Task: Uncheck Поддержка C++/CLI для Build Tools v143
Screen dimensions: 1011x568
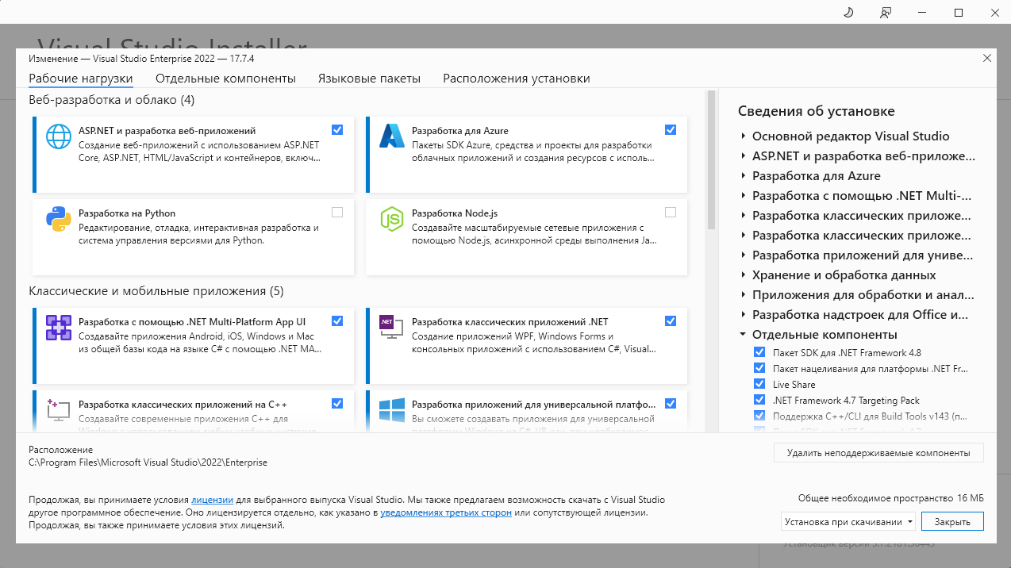Action: pos(759,416)
